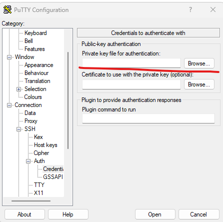Select Bell in the category tree
Viewport: 223px width, 222px height.
pos(28,41)
